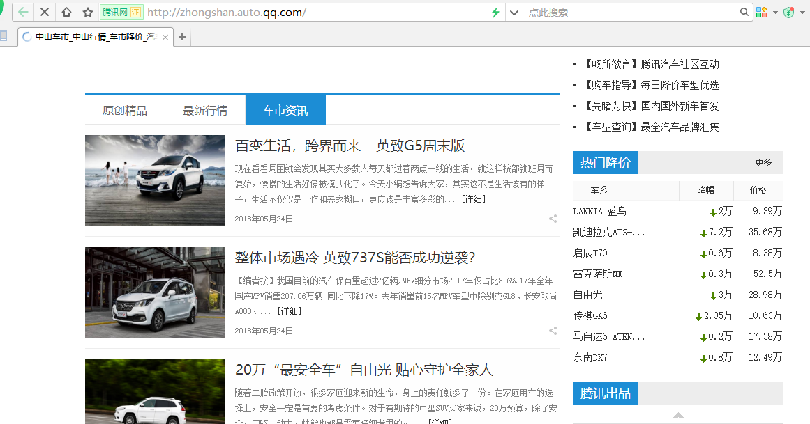Open the 自由光 white SUV article thumbnail
This screenshot has height=424, width=810.
(155, 391)
